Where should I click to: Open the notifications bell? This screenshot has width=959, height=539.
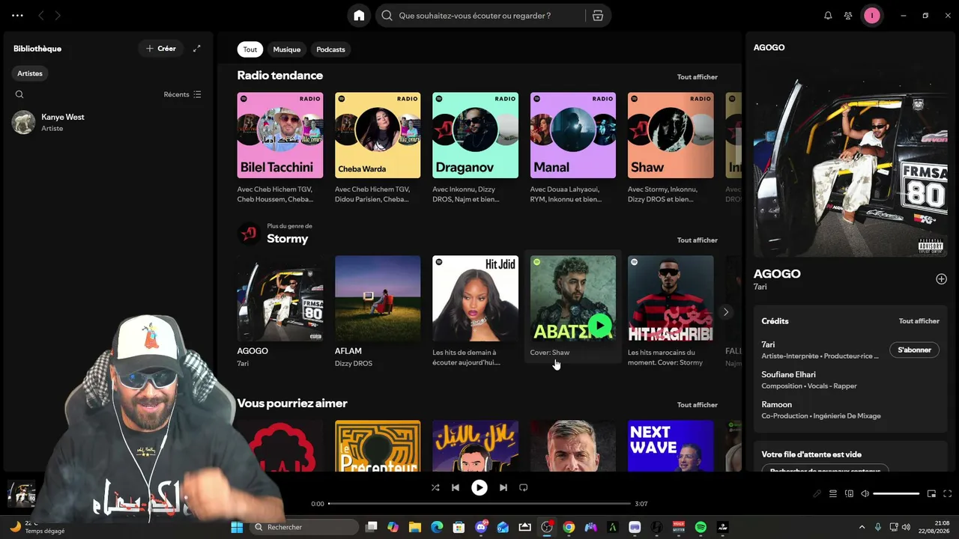click(828, 16)
